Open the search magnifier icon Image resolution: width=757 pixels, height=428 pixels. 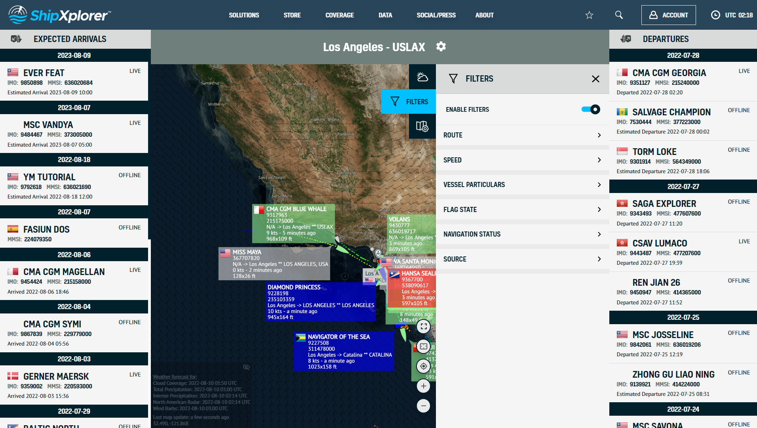coord(619,15)
